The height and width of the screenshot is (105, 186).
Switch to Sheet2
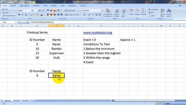[17, 101]
